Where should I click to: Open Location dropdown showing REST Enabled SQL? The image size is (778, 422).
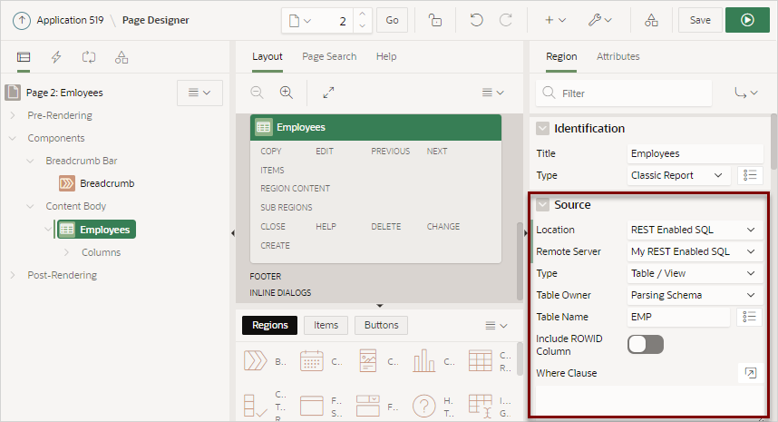tap(695, 230)
